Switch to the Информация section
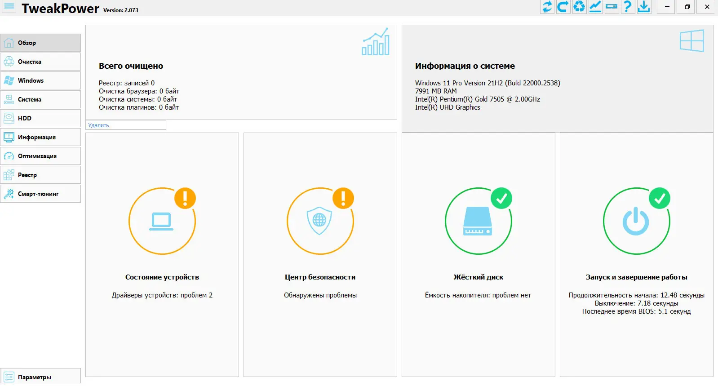This screenshot has width=718, height=386. 40,137
